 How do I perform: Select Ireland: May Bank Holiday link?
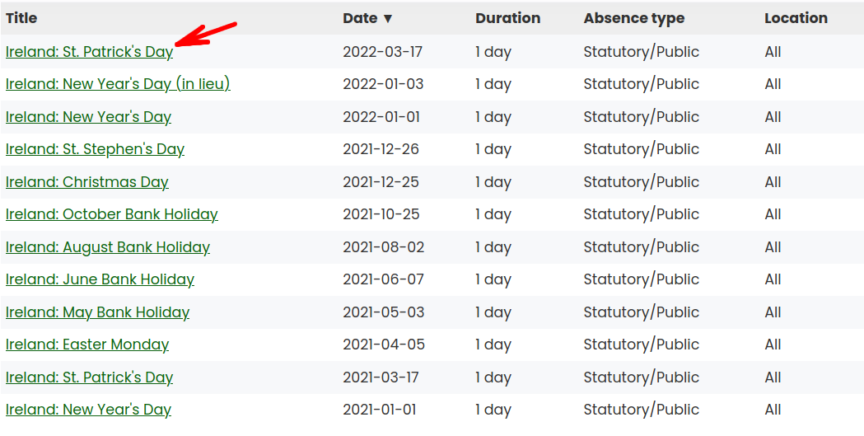pos(97,312)
